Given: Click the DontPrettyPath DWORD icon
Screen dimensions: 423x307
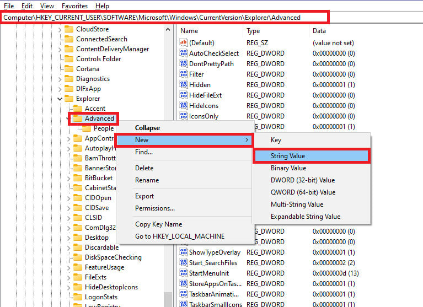Looking at the screenshot, I should pyautogui.click(x=184, y=63).
